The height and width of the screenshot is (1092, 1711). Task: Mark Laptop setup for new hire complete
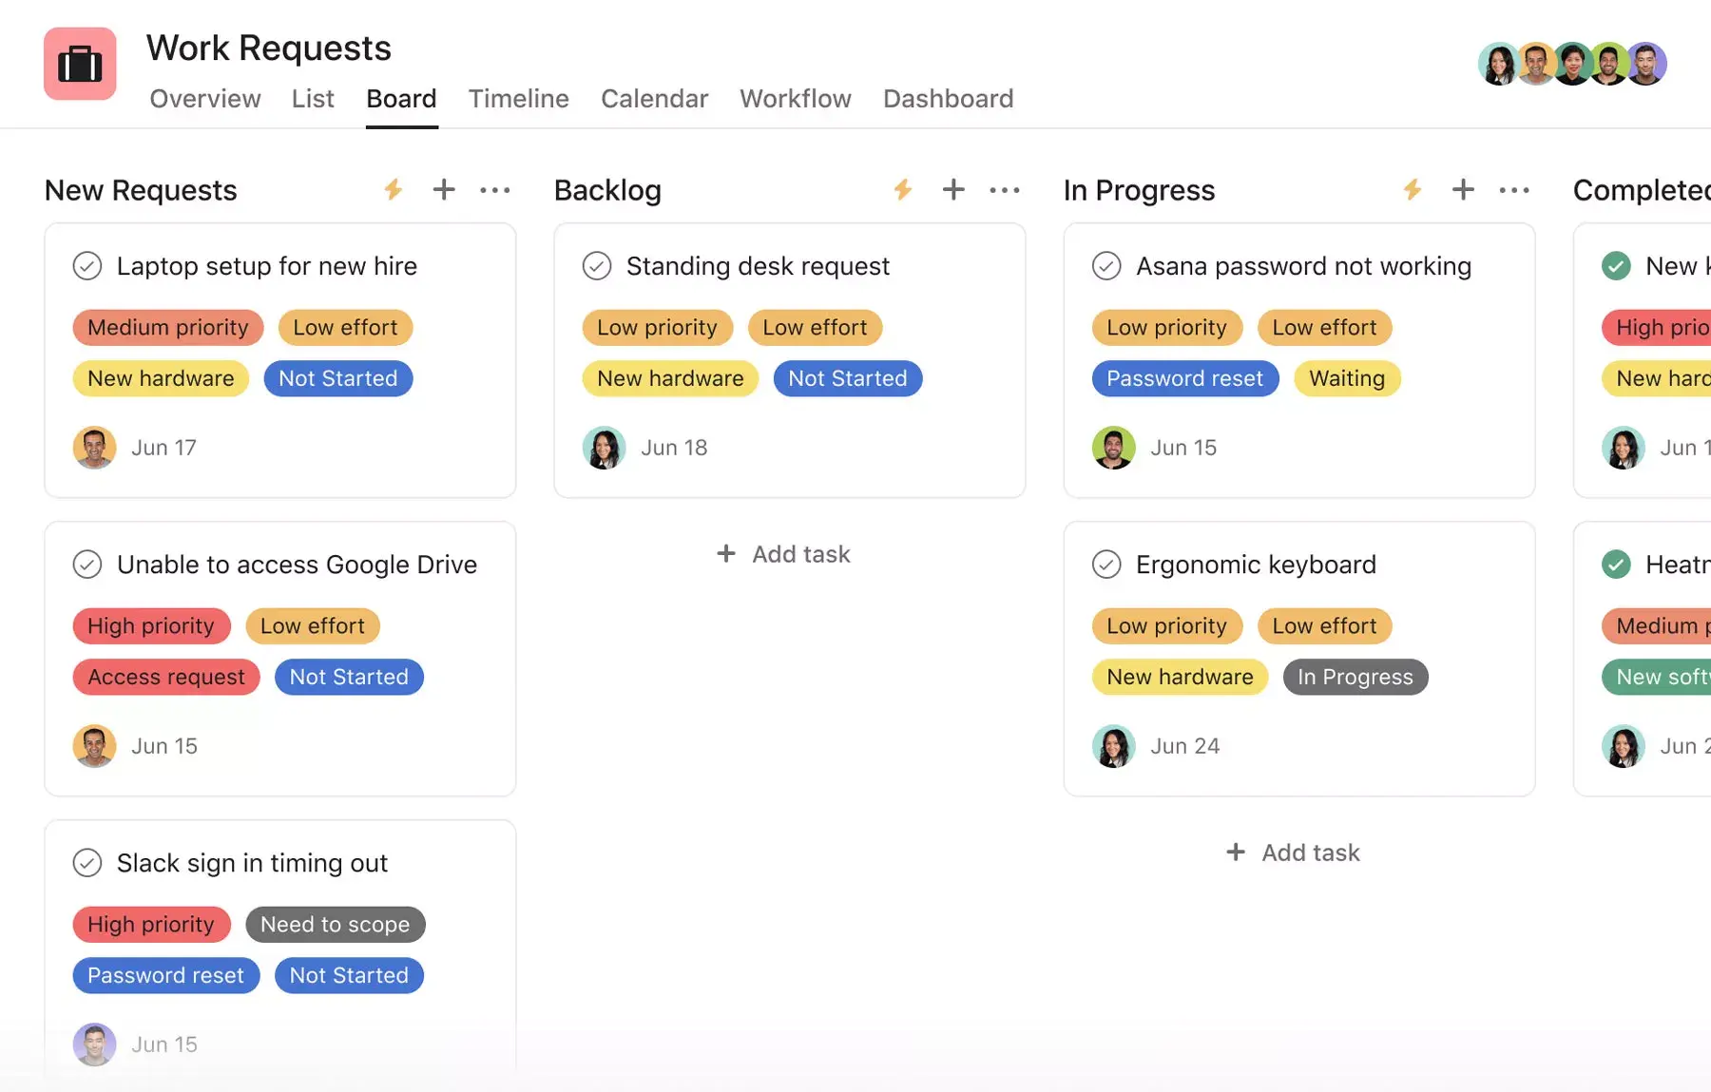(87, 266)
